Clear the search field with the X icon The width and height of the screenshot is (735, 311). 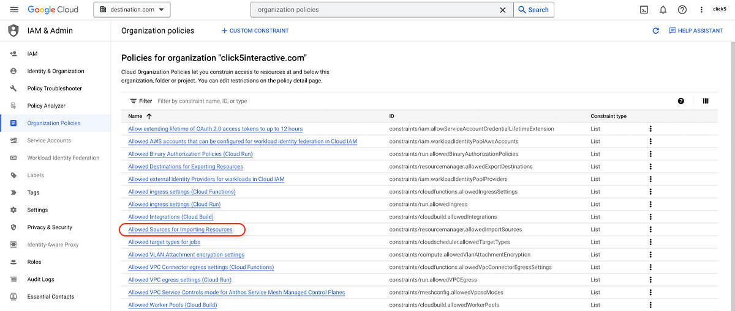tap(503, 10)
